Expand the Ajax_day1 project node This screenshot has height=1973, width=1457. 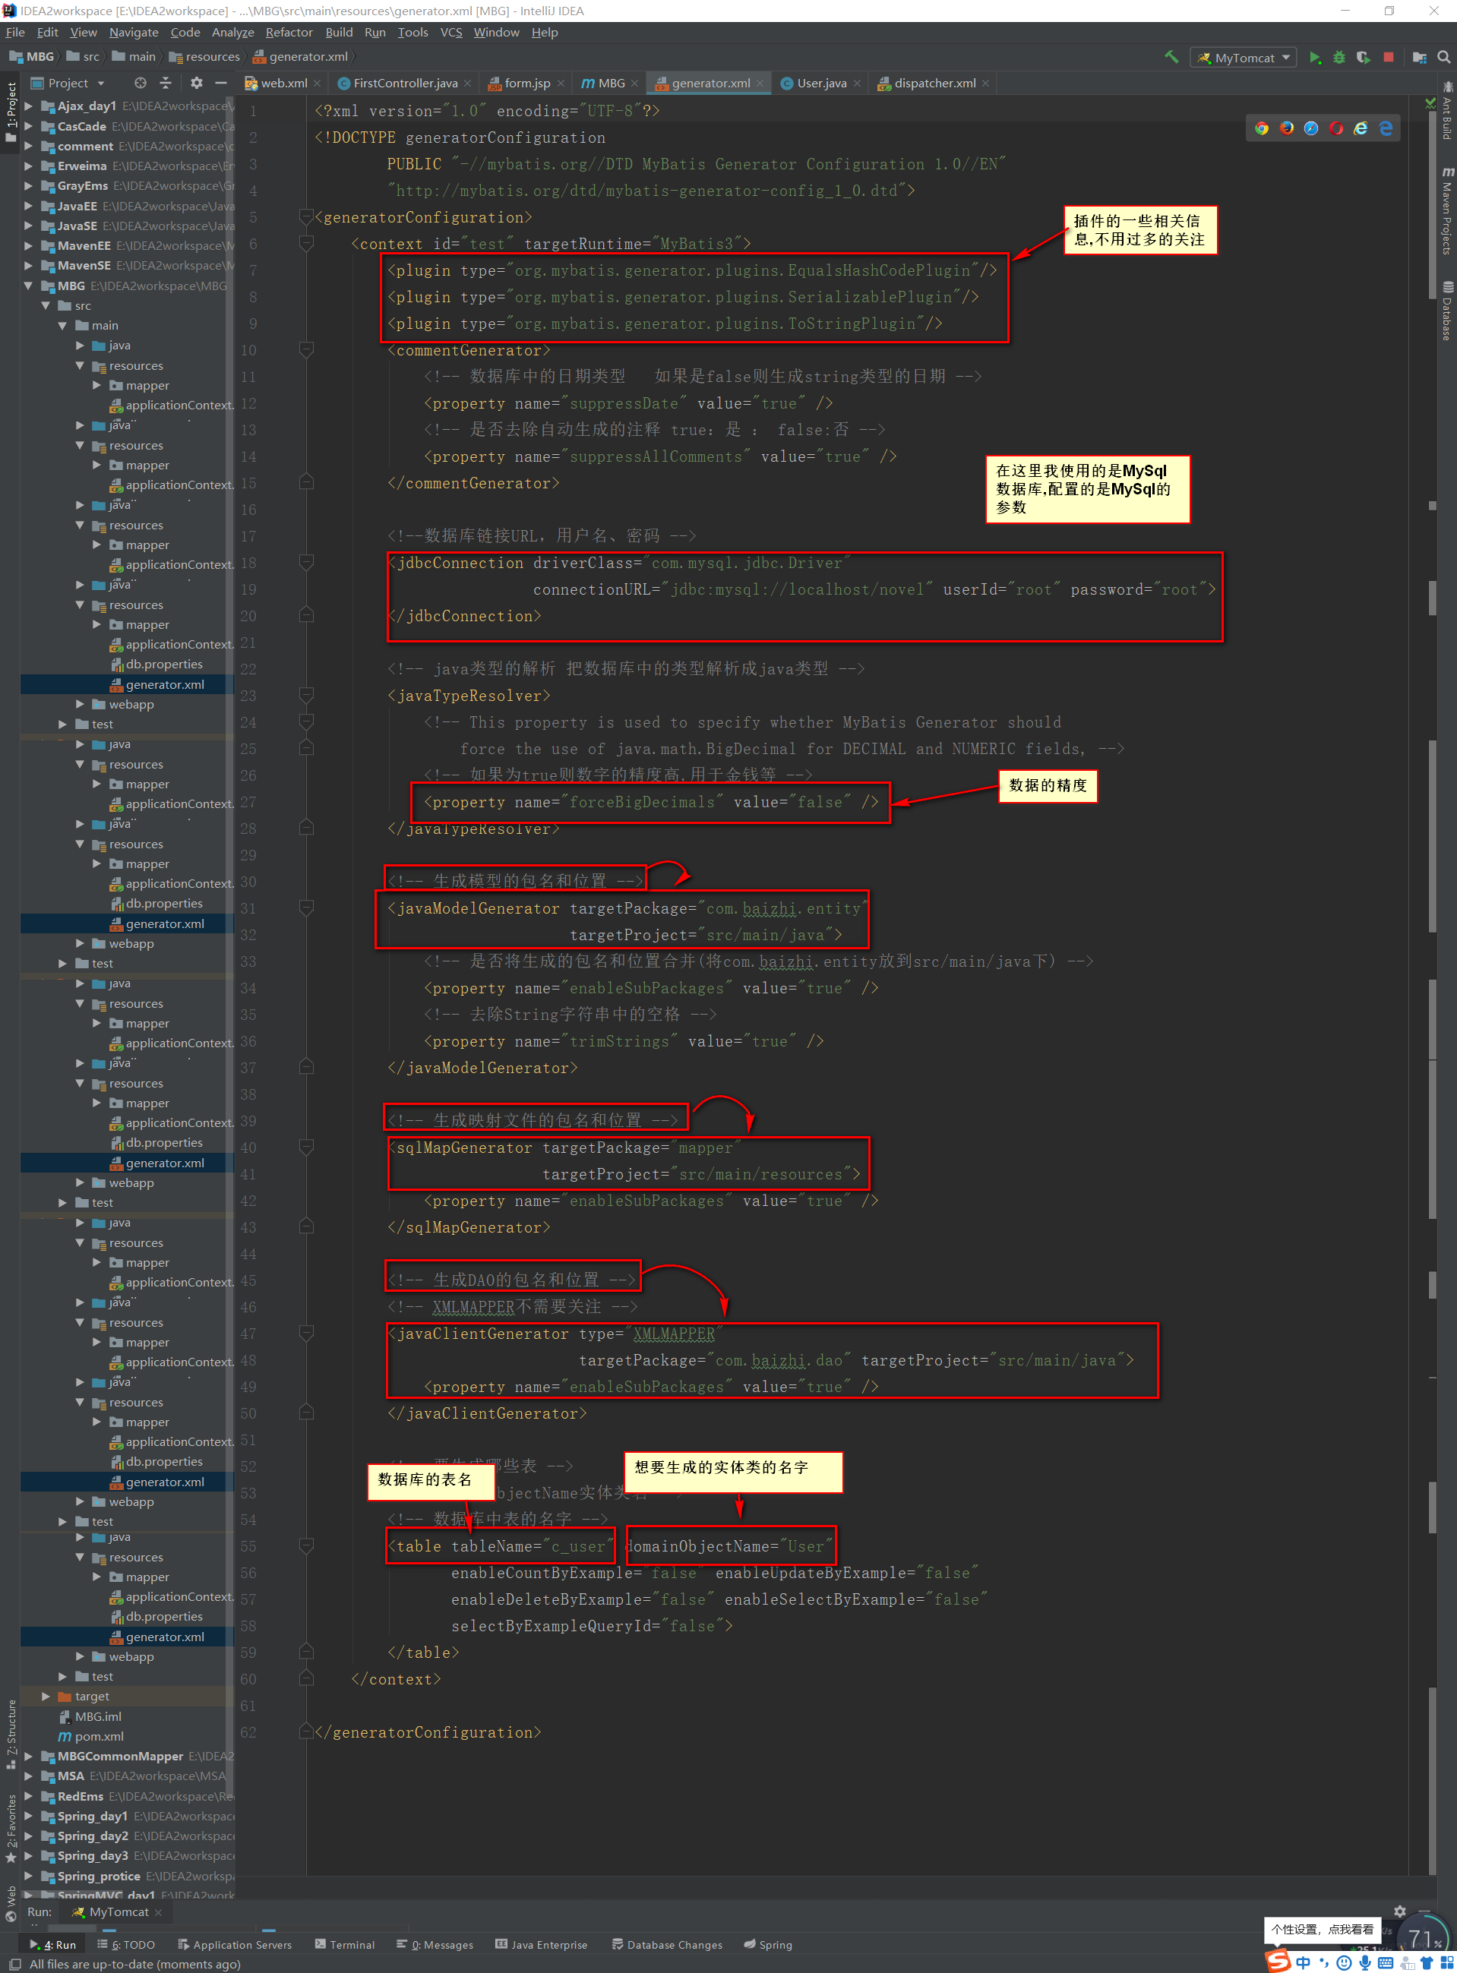click(x=28, y=106)
